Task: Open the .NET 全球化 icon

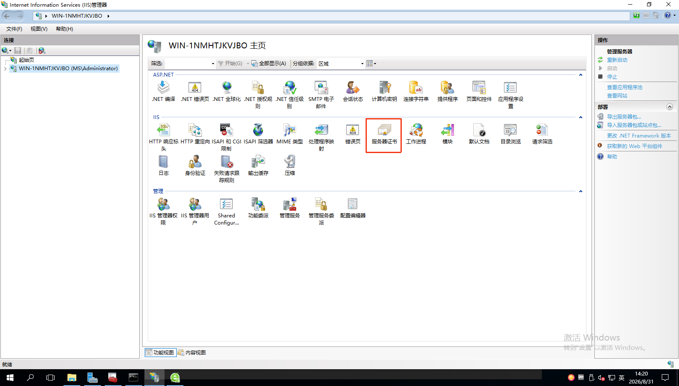Action: point(226,92)
